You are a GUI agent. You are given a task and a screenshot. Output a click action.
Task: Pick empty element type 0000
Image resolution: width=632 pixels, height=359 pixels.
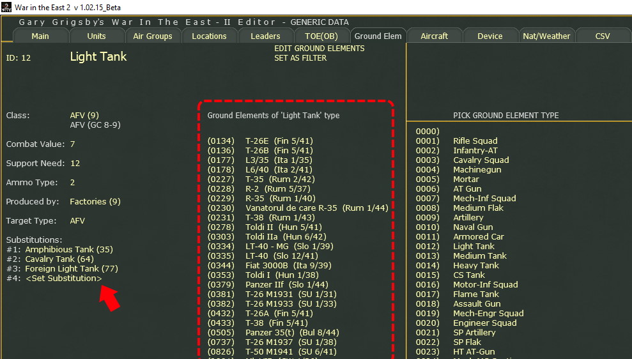(428, 132)
